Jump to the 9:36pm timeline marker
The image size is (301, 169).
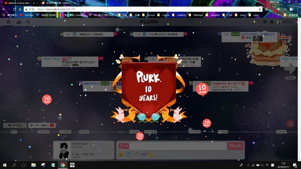pyautogui.click(x=223, y=132)
